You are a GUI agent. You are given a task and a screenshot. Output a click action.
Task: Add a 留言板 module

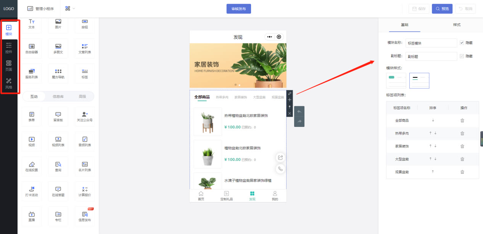tap(58, 117)
